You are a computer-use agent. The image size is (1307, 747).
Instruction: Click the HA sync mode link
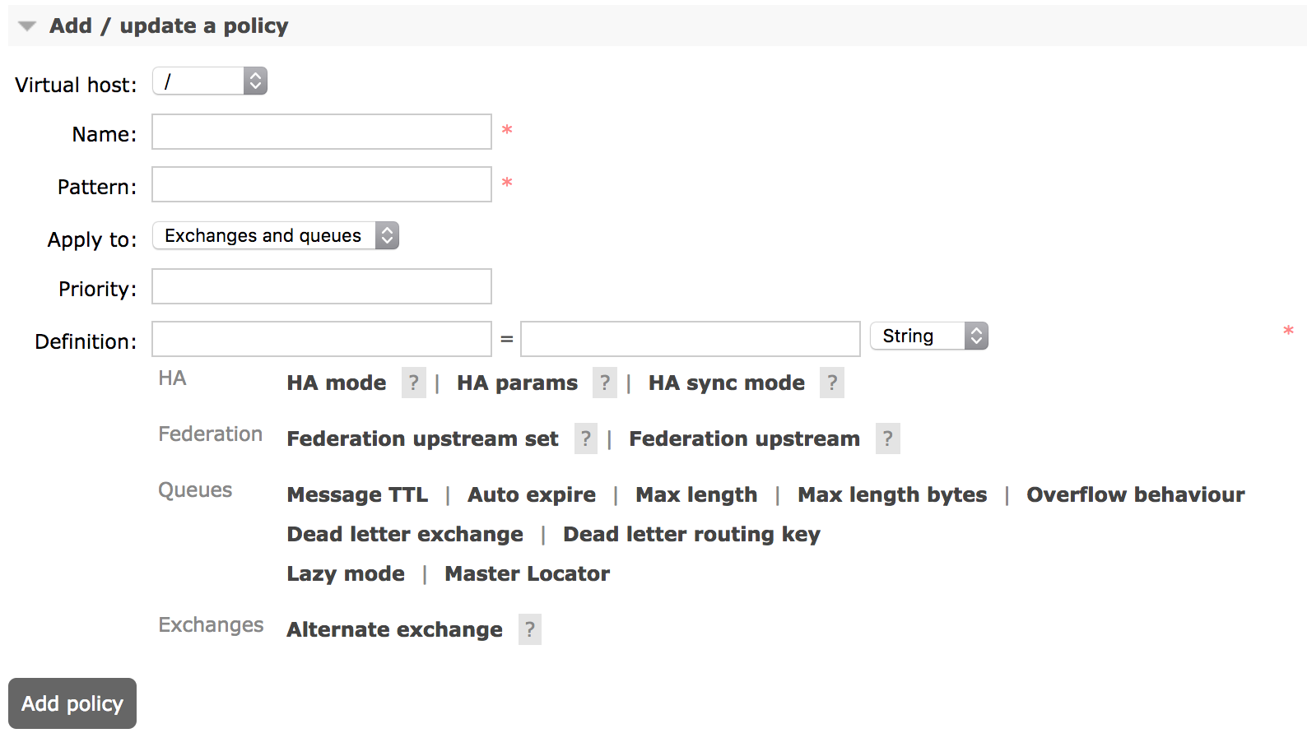pyautogui.click(x=727, y=383)
